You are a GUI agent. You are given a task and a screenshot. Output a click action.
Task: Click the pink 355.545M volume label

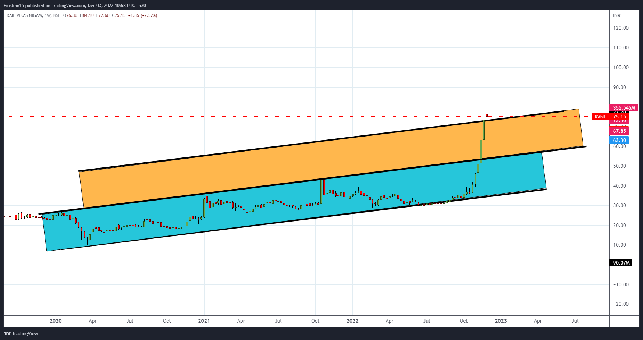(x=624, y=108)
